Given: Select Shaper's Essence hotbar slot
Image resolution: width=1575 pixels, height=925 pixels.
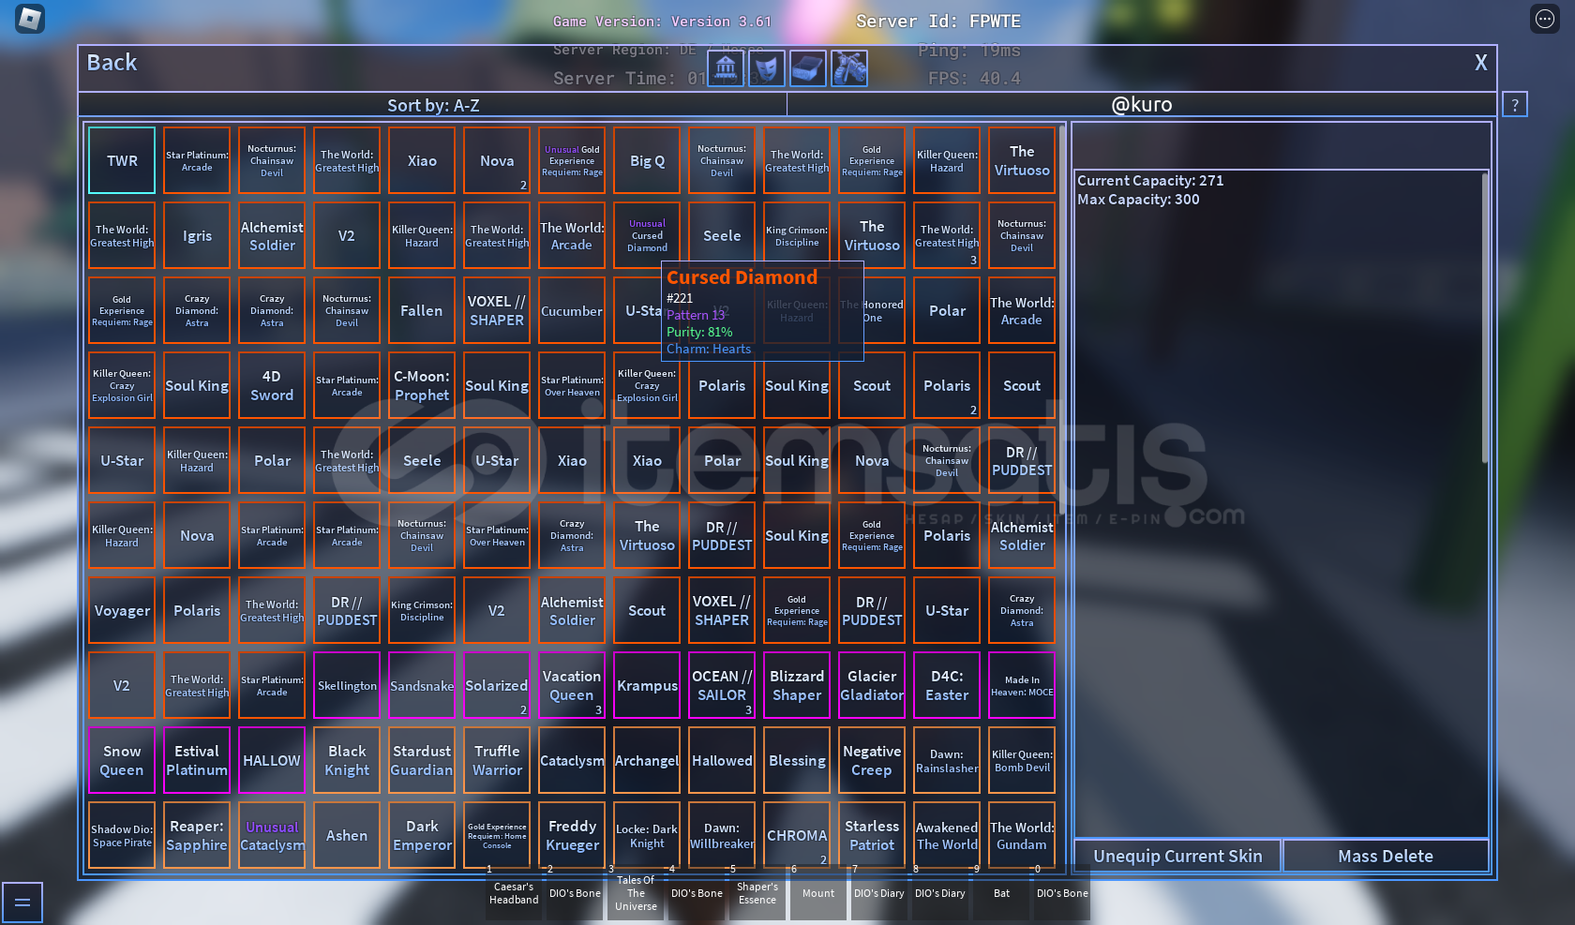Looking at the screenshot, I should (x=757, y=893).
